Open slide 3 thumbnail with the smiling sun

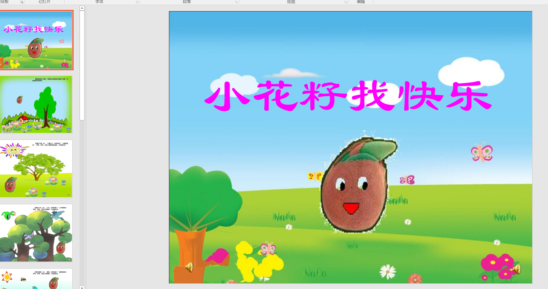click(36, 169)
